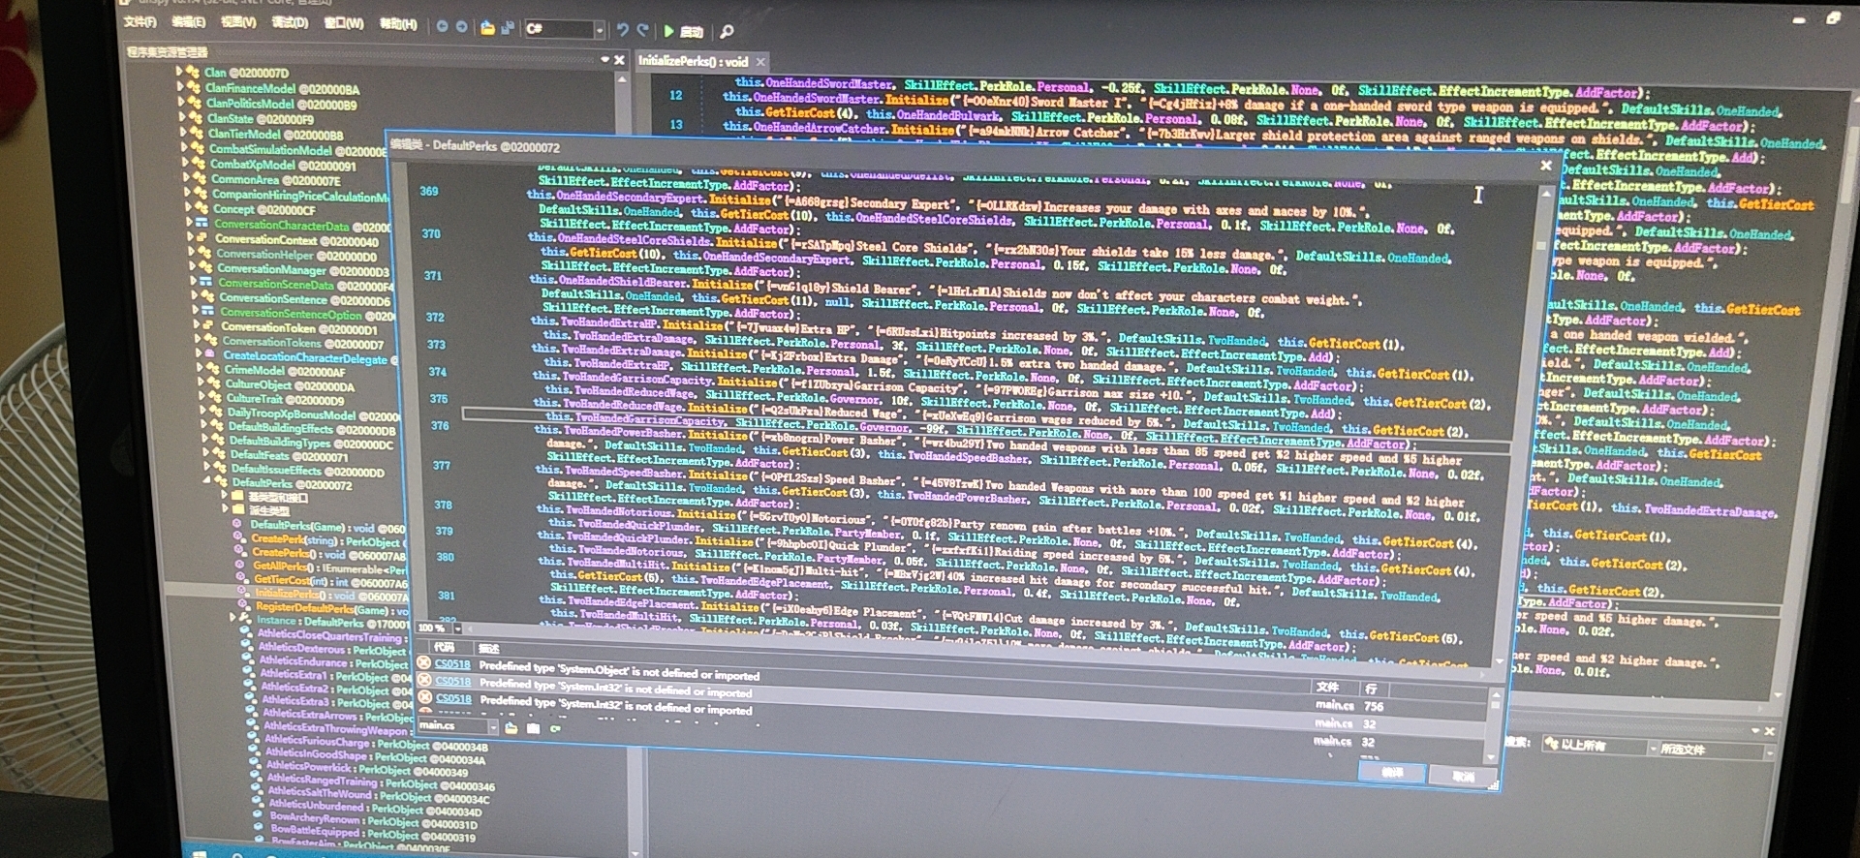
Task: Click the Save All icon in toolbar
Action: click(x=507, y=28)
